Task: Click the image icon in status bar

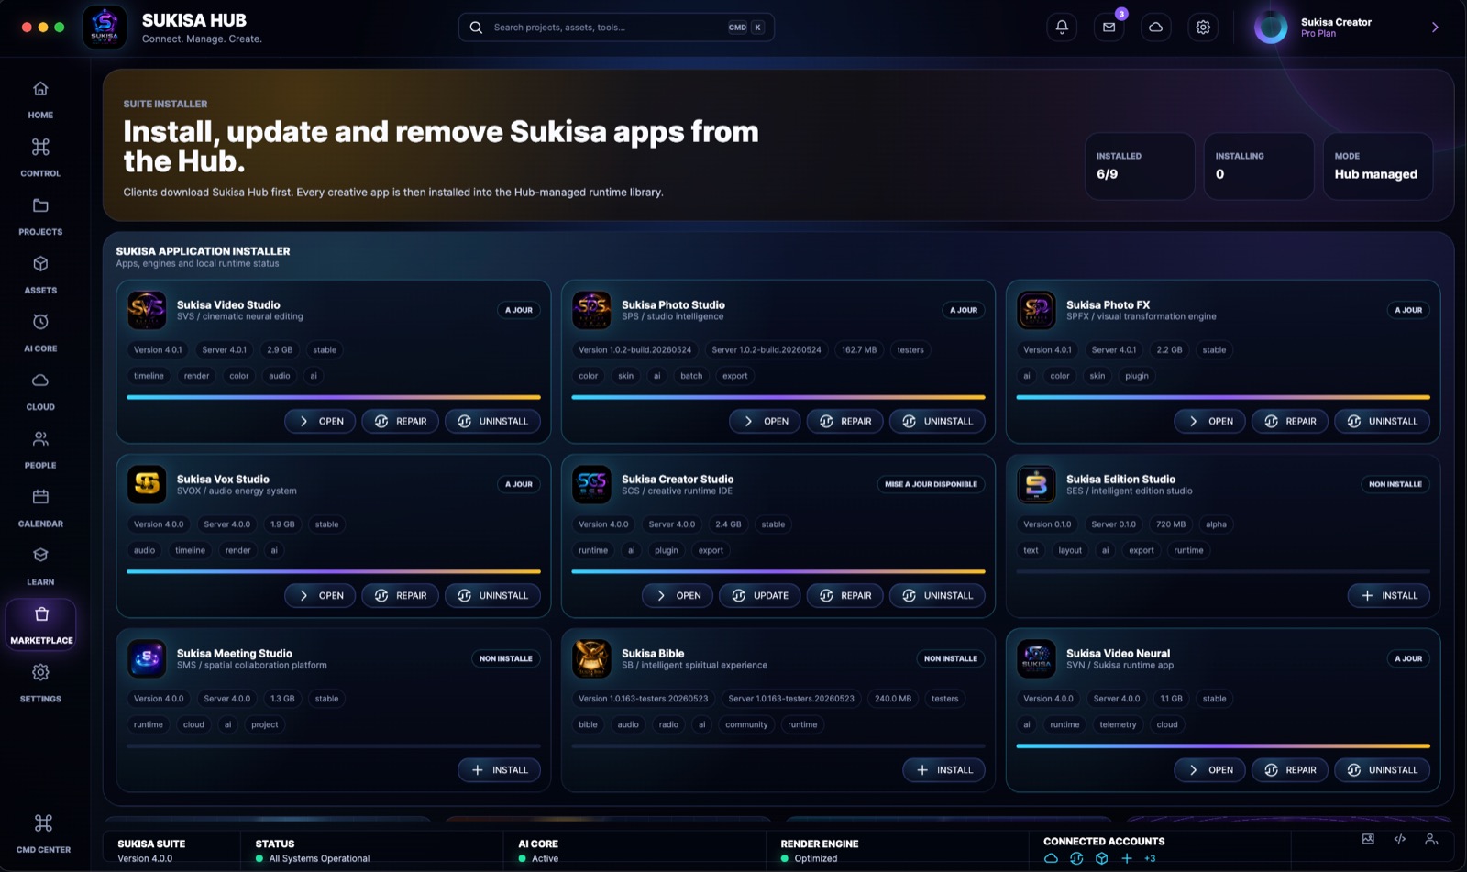Action: click(1368, 839)
